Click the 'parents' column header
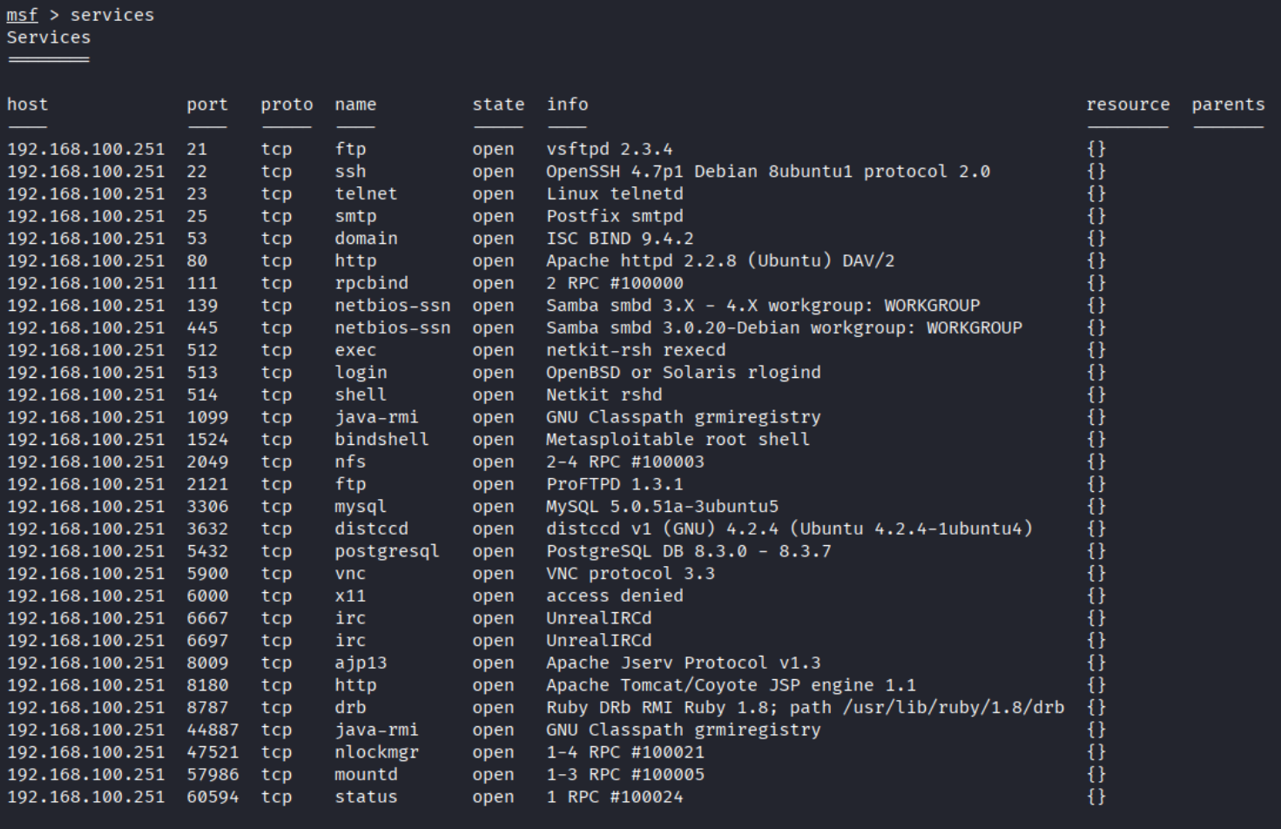Image resolution: width=1281 pixels, height=829 pixels. tap(1228, 104)
